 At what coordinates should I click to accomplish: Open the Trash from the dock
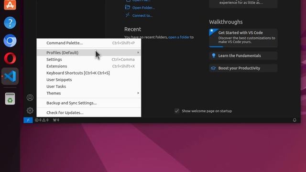point(10,99)
